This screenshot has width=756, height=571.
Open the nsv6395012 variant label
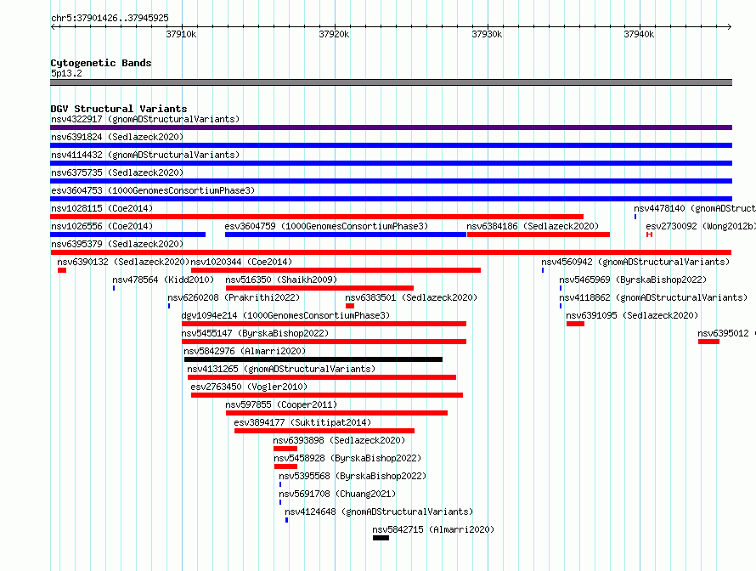pyautogui.click(x=726, y=333)
